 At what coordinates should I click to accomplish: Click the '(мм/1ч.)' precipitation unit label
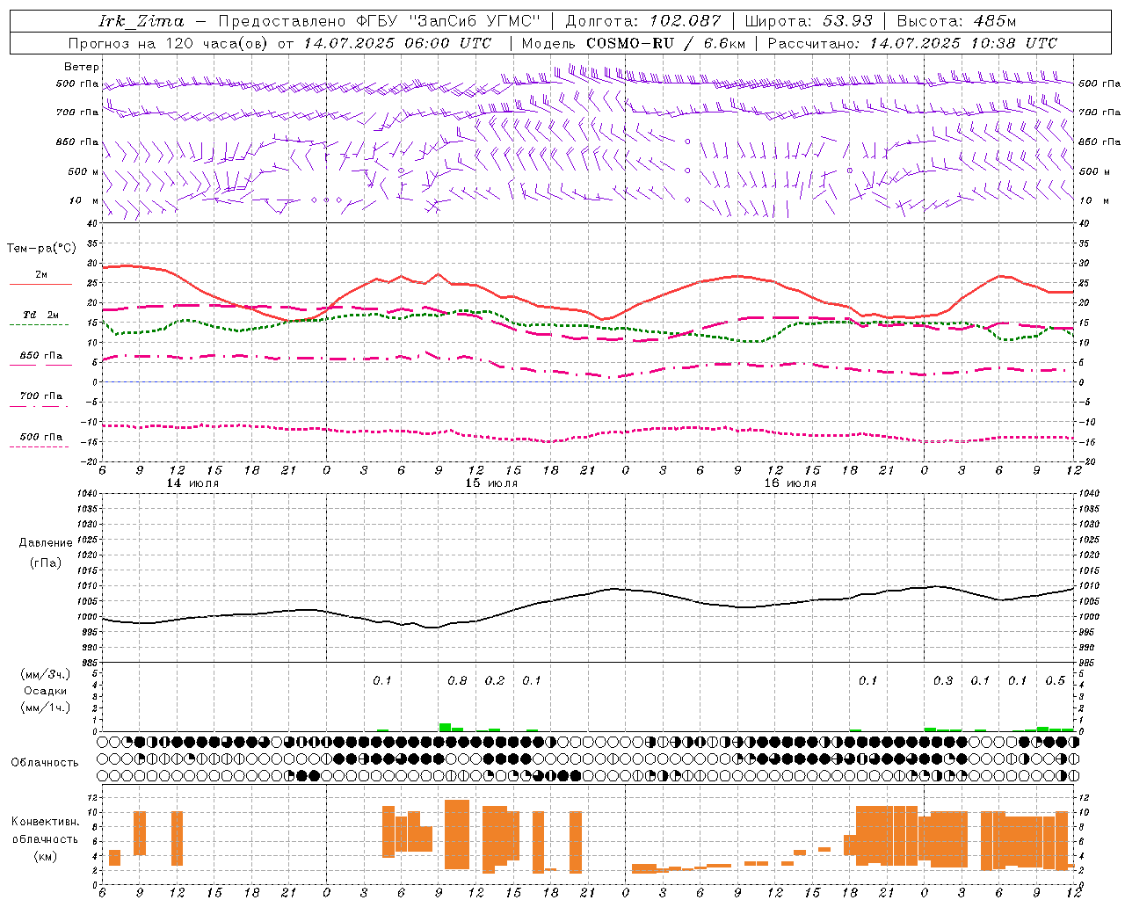[46, 708]
